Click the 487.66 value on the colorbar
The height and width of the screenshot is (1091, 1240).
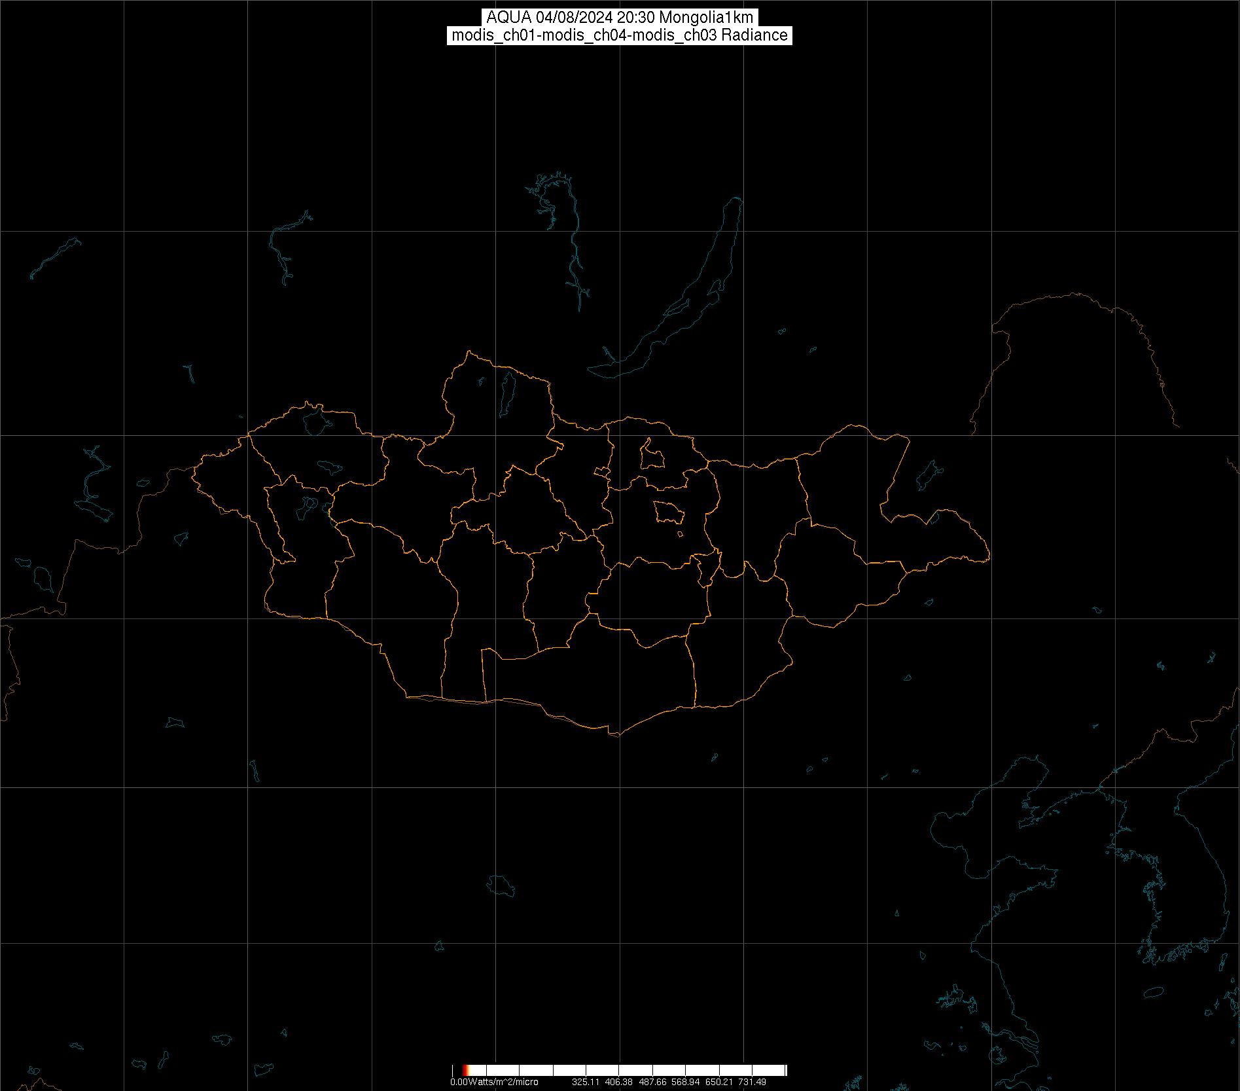point(652,1082)
